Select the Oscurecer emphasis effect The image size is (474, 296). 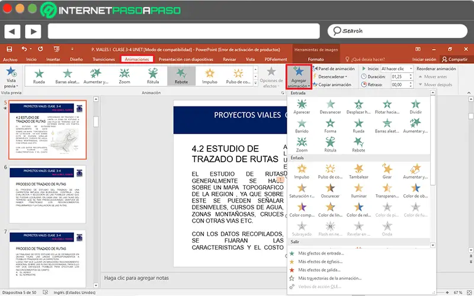pos(330,191)
